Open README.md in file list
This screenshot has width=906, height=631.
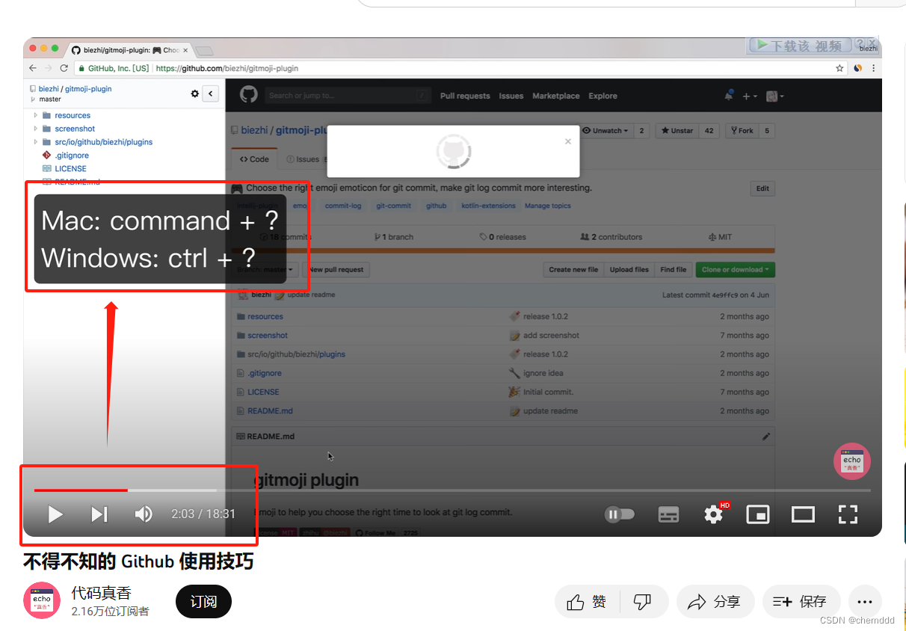pyautogui.click(x=270, y=411)
